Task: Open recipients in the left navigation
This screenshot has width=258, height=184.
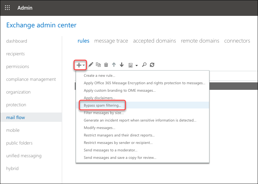Action: [16, 54]
